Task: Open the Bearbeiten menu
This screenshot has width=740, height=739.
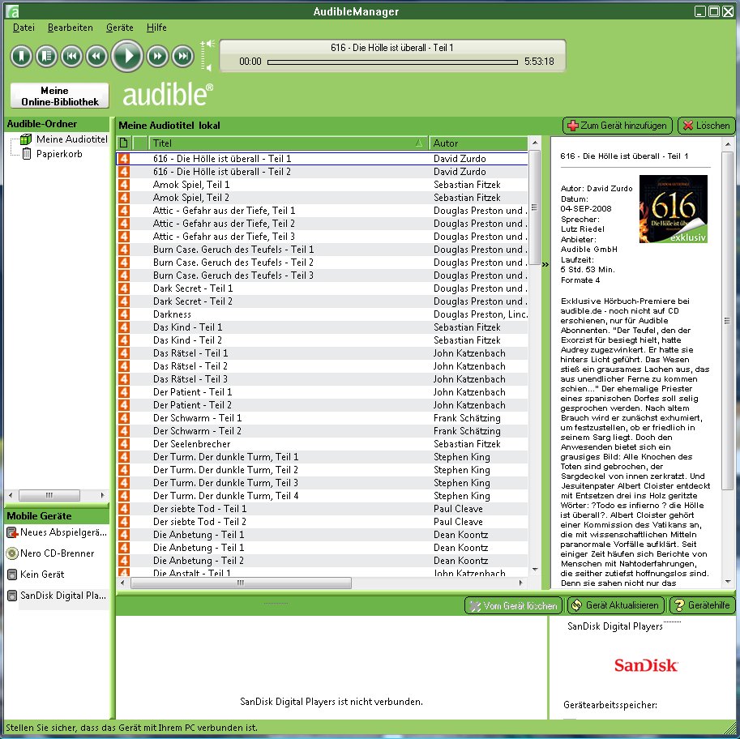Action: click(71, 28)
